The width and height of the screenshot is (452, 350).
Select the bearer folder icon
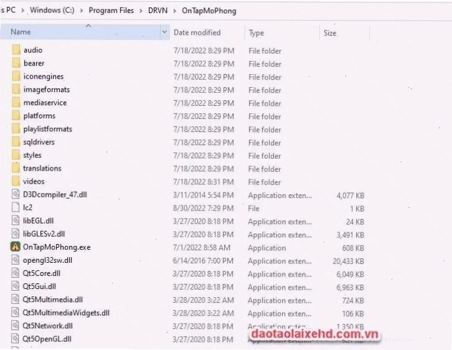pyautogui.click(x=16, y=63)
